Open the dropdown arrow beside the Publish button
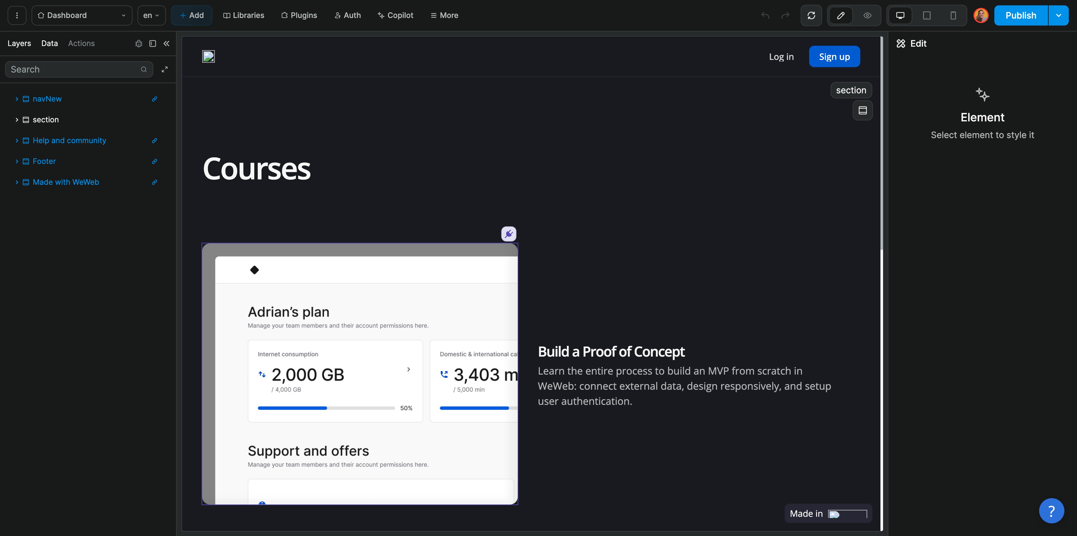Viewport: 1077px width, 536px height. point(1058,15)
